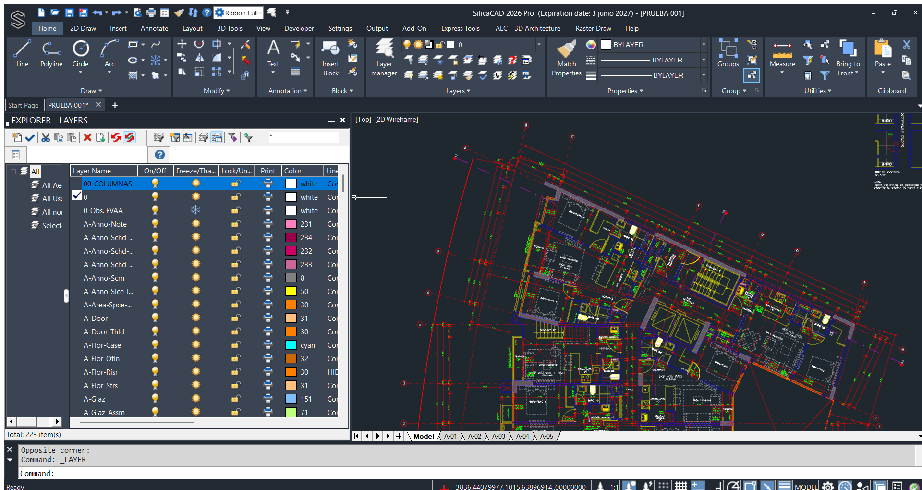Switch to the A-01 layout tab
This screenshot has width=922, height=490.
tap(450, 436)
